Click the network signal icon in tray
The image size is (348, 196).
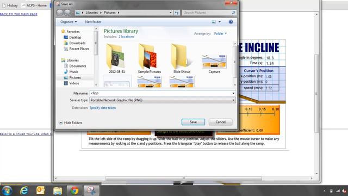338,191
